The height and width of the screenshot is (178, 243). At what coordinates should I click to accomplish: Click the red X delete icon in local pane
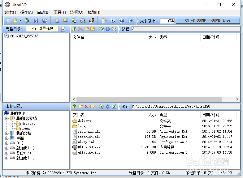click(x=87, y=107)
